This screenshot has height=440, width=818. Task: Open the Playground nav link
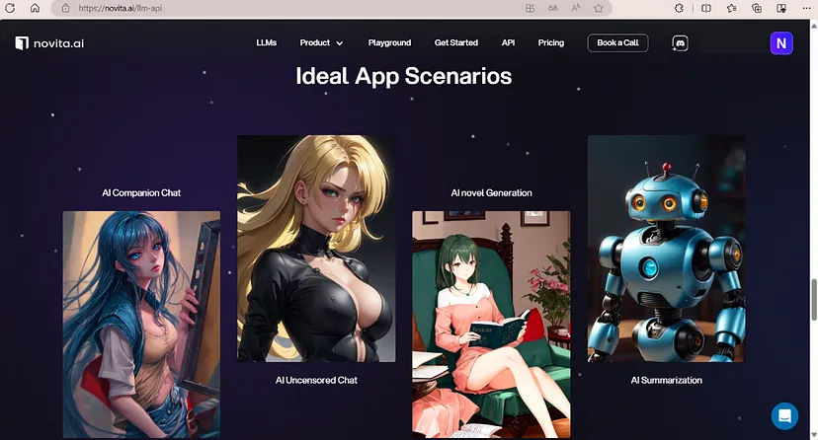(x=389, y=42)
